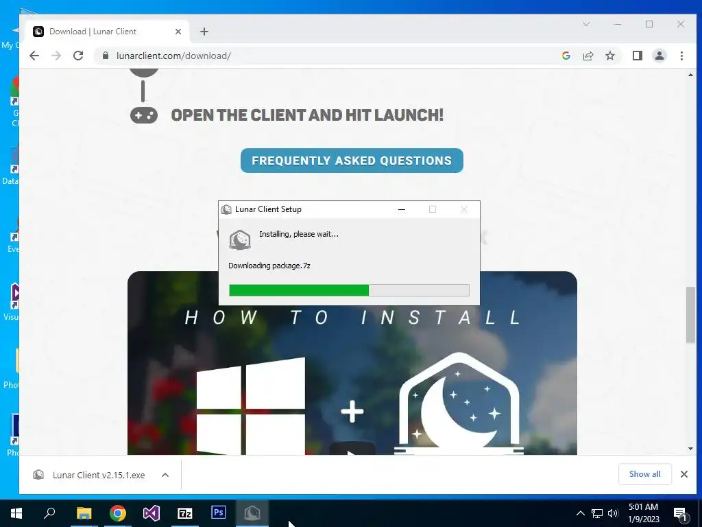The width and height of the screenshot is (702, 527).
Task: Click the browser forward arrow
Action: (x=56, y=56)
